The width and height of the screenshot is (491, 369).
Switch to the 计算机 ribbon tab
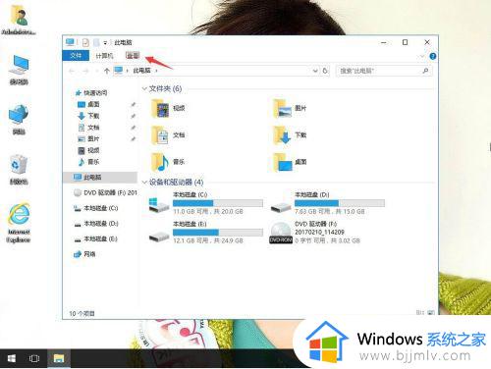(x=104, y=56)
